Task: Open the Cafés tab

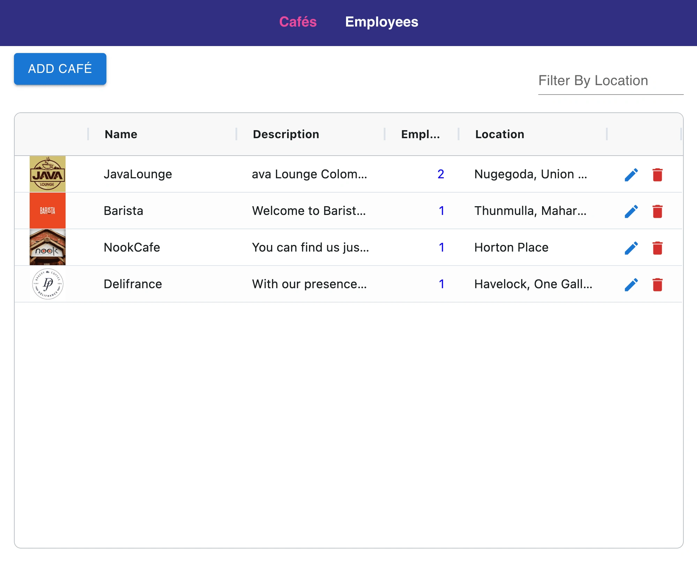Action: click(298, 22)
